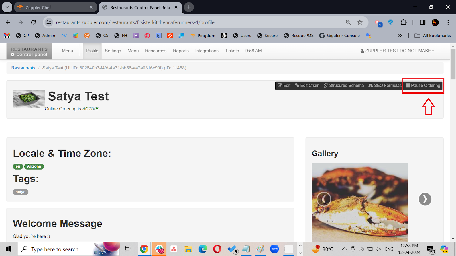Open the Tickets navigation item
Screen dimensions: 456x256
[x=232, y=51]
